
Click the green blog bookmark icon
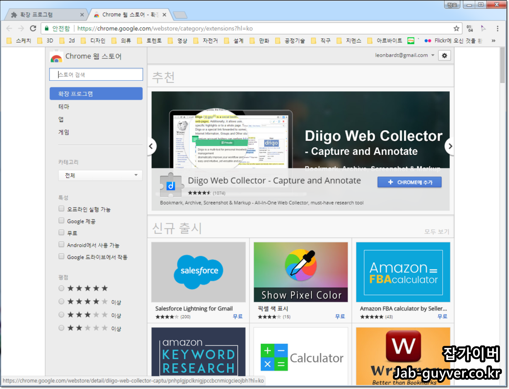(411, 41)
